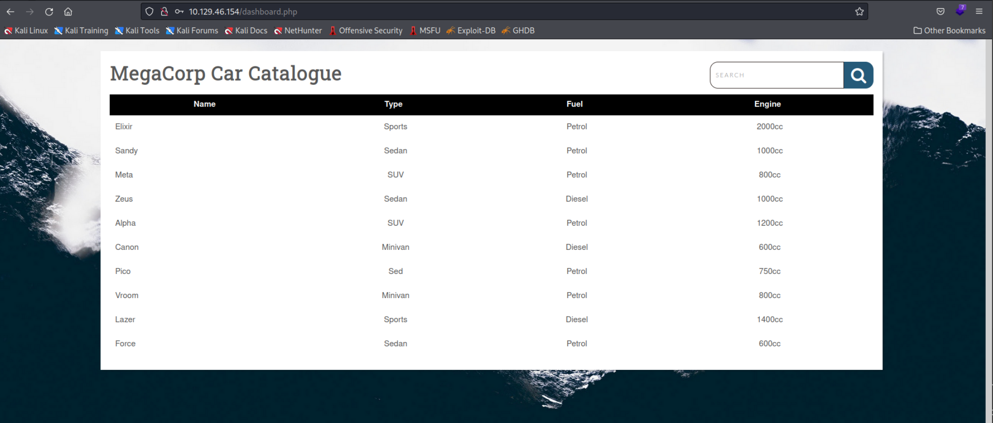Click Diesel fuel in Lazer row

click(x=577, y=319)
